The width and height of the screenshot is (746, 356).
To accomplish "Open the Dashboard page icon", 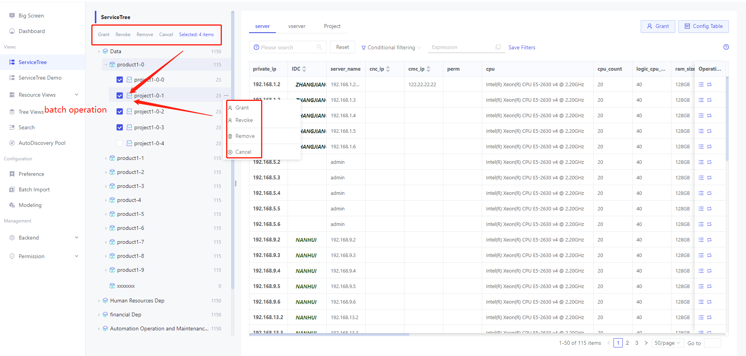I will point(12,31).
